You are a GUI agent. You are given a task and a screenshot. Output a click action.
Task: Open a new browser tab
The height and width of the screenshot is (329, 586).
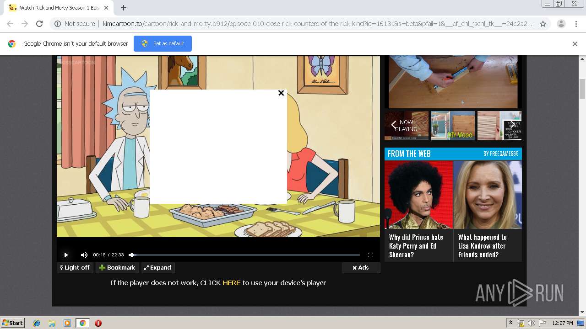tap(124, 8)
